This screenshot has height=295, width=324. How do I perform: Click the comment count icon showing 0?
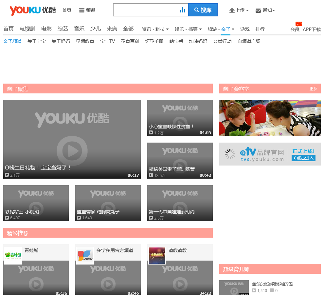[272, 290]
